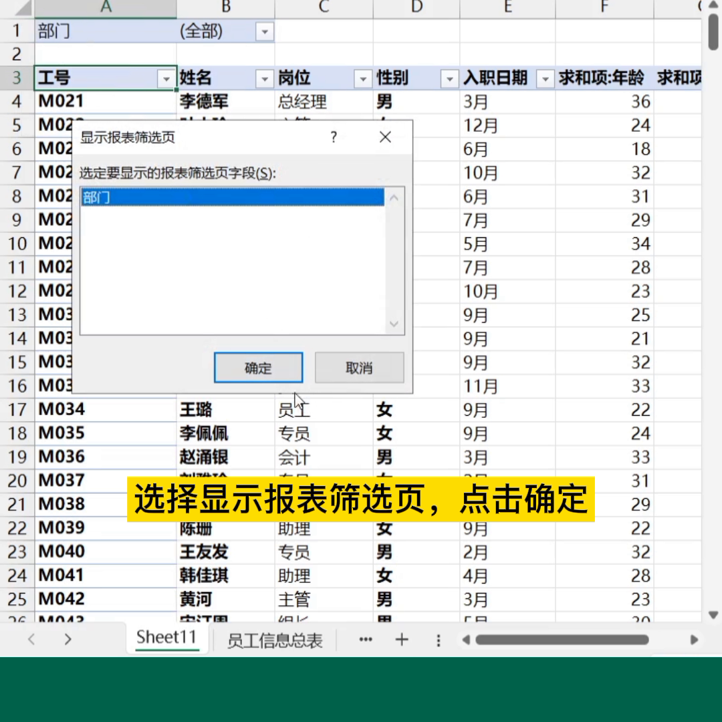This screenshot has height=722, width=722.
Task: Switch to the 员工信息总表 sheet tab
Action: (275, 640)
